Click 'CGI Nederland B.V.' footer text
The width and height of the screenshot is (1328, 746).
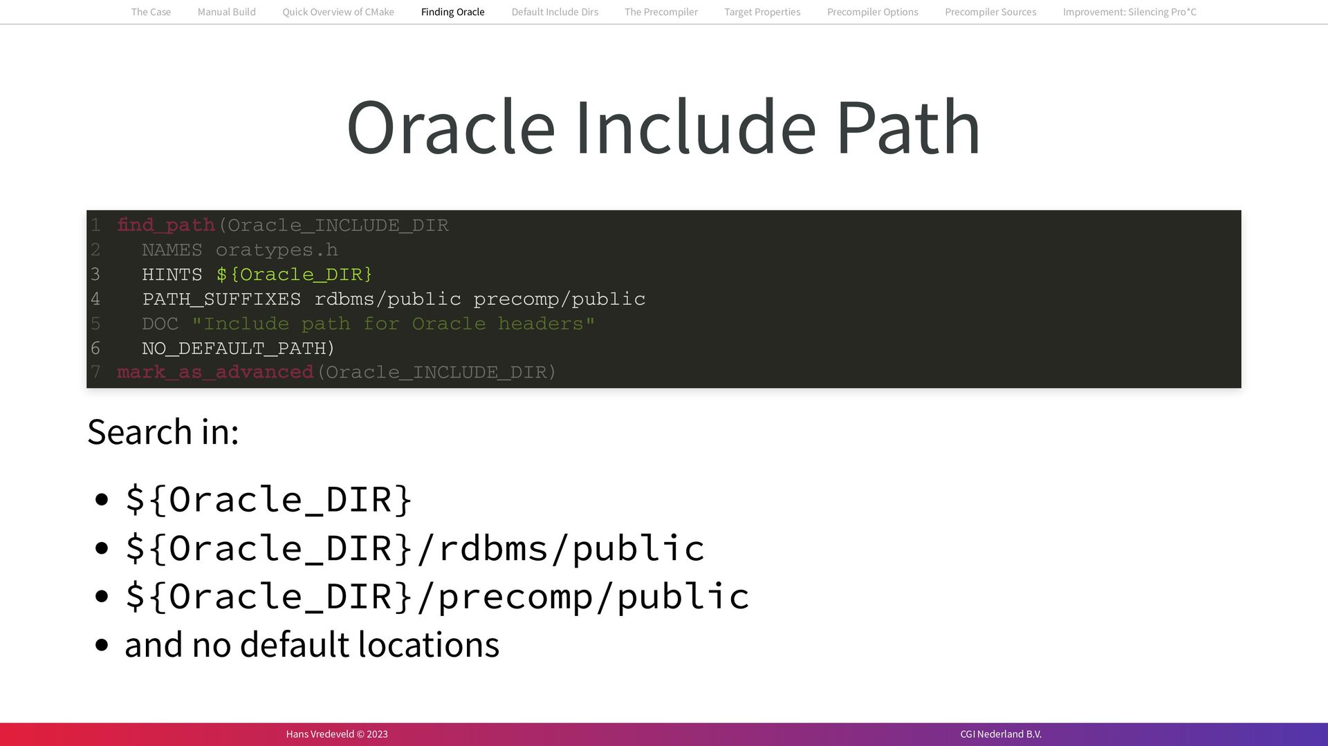pyautogui.click(x=1001, y=734)
